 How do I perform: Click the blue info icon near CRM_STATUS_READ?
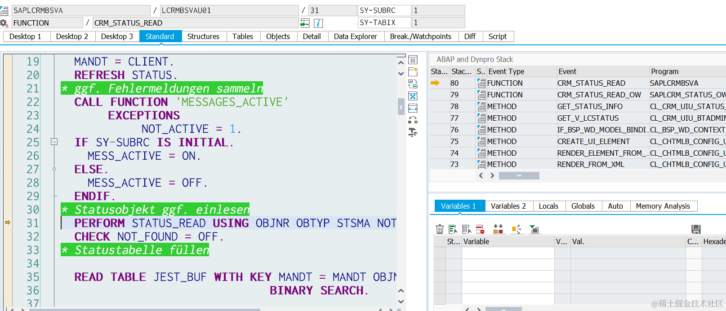tap(318, 23)
